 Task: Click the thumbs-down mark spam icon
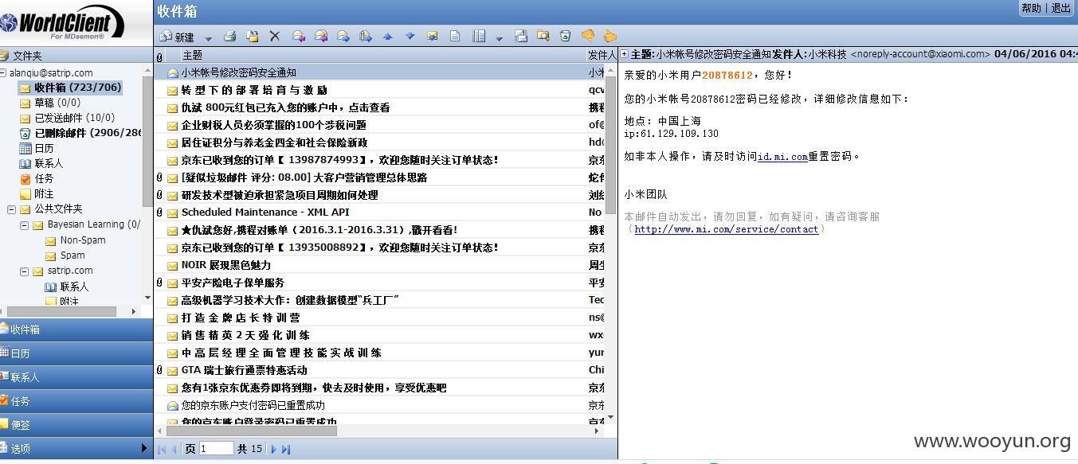coord(587,36)
